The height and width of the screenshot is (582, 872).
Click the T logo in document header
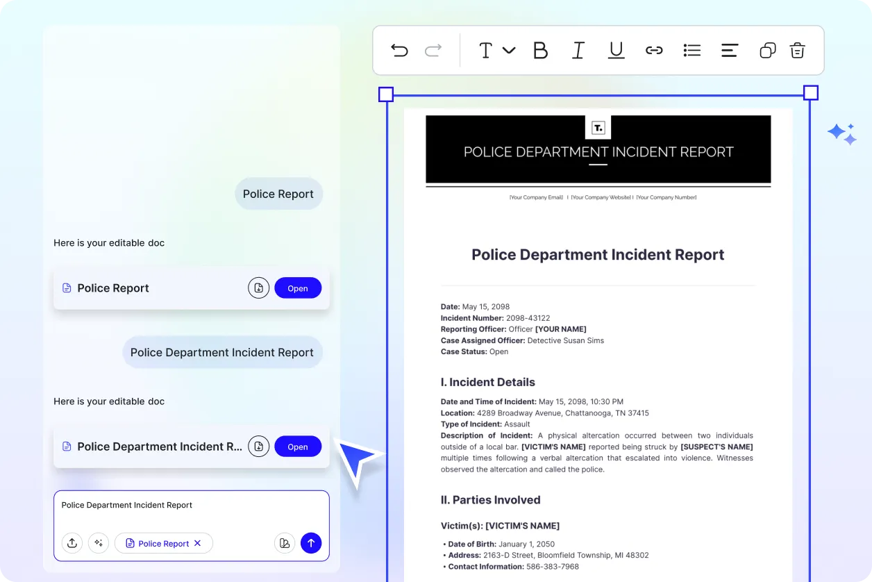tap(598, 127)
